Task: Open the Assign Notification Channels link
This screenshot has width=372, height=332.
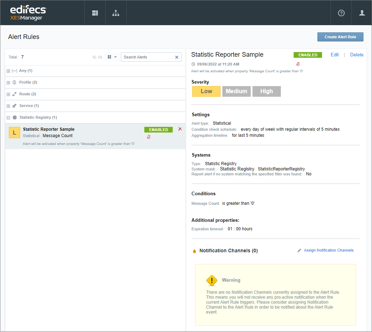Action: [328, 250]
